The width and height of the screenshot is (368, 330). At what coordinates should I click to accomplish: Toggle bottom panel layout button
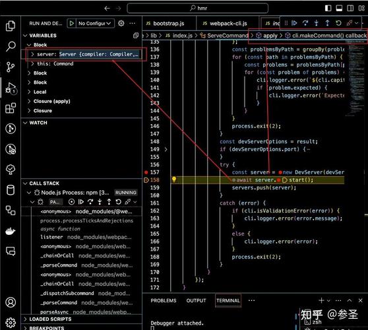coord(339,8)
